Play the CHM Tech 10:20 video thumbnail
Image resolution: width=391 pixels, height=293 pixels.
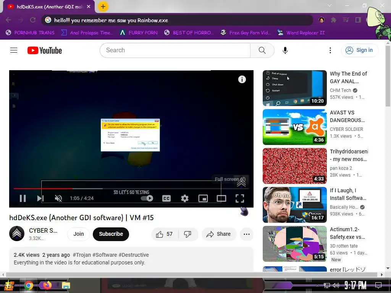coord(294,88)
